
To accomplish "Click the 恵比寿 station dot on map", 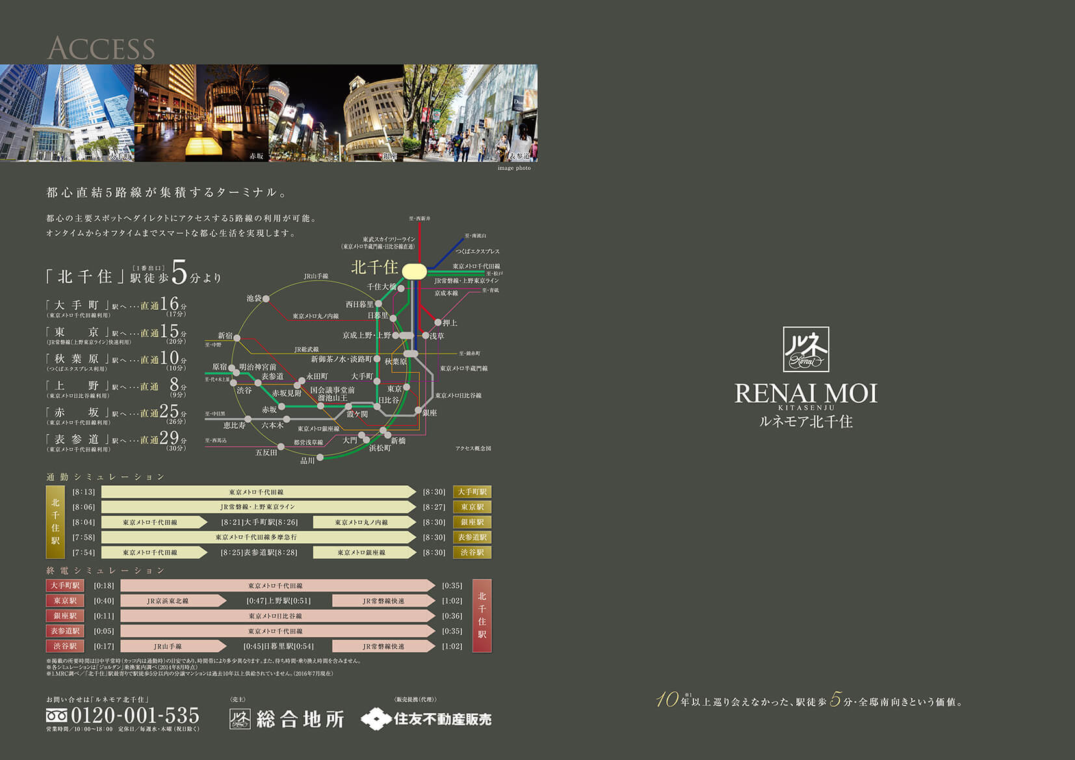I will [x=248, y=419].
